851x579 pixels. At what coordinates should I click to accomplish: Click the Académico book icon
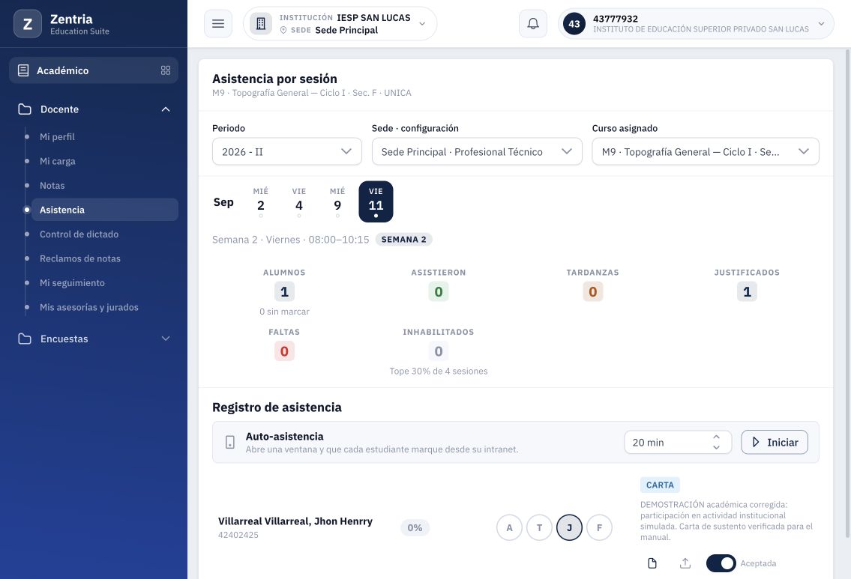tap(23, 70)
